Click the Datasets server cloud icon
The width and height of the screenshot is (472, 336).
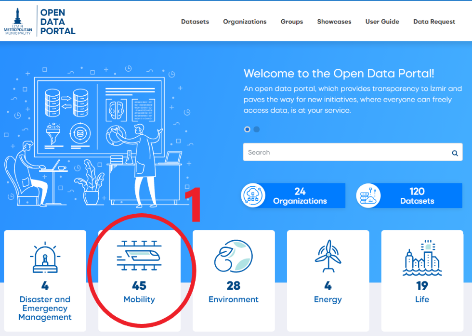tap(368, 195)
